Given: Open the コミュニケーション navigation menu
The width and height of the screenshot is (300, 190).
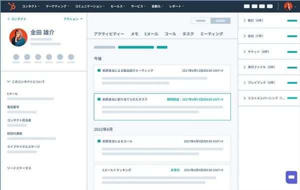Looking at the screenshot, I should (89, 6).
